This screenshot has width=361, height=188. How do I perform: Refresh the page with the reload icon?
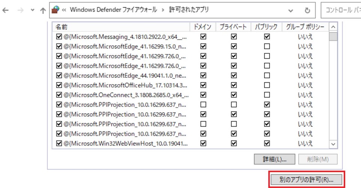[307, 11]
